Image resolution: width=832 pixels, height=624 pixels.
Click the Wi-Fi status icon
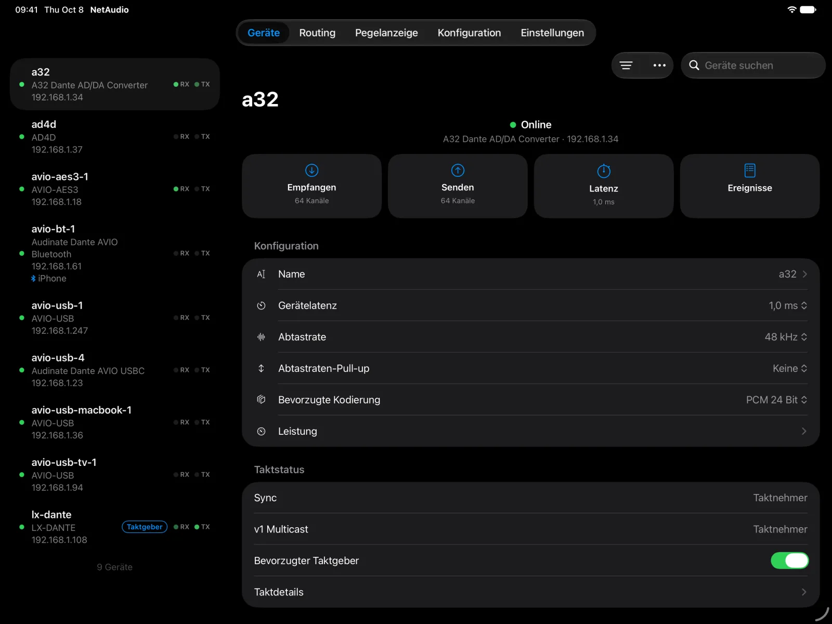791,9
